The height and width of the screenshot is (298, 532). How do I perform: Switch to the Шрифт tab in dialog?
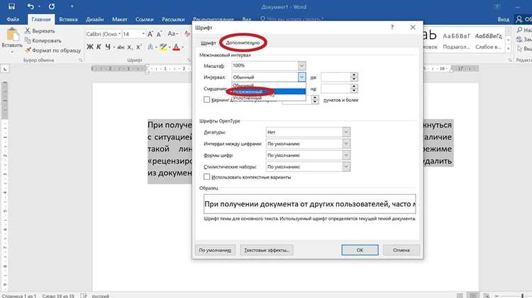pos(208,43)
